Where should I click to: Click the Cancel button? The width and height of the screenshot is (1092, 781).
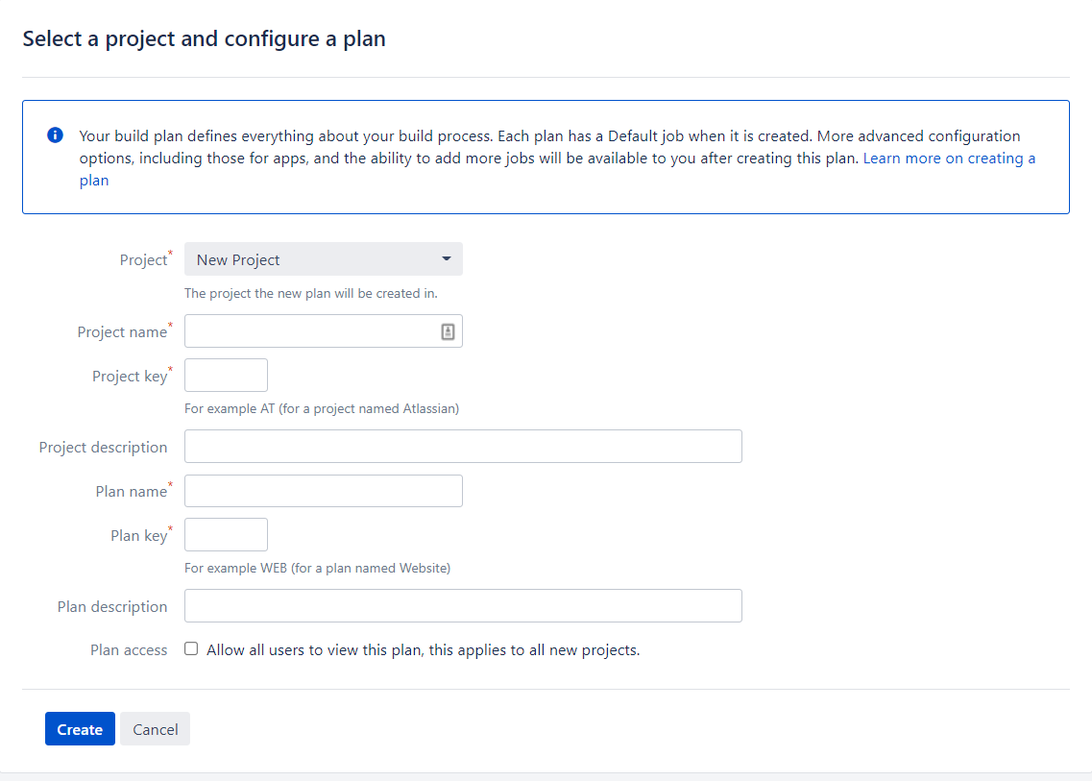tap(155, 729)
